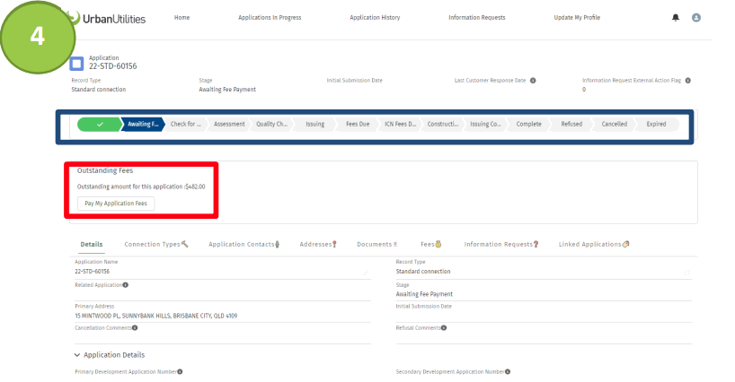Click the Outstanding Fees heading

(x=105, y=170)
